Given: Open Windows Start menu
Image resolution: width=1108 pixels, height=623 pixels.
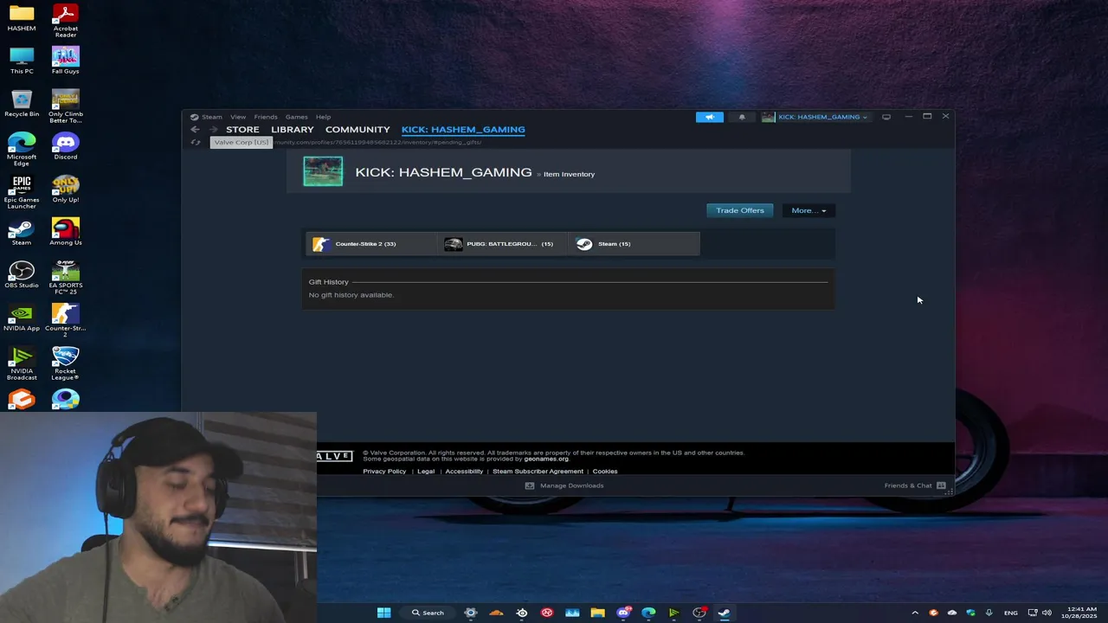Looking at the screenshot, I should tap(383, 613).
